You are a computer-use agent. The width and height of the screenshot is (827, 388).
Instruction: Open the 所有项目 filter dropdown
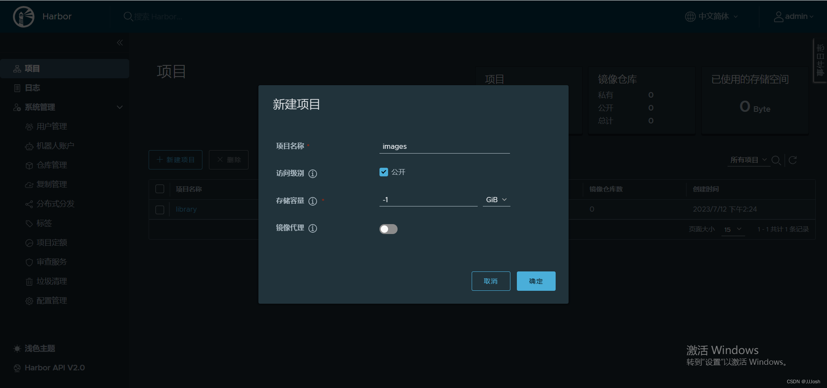tap(749, 160)
